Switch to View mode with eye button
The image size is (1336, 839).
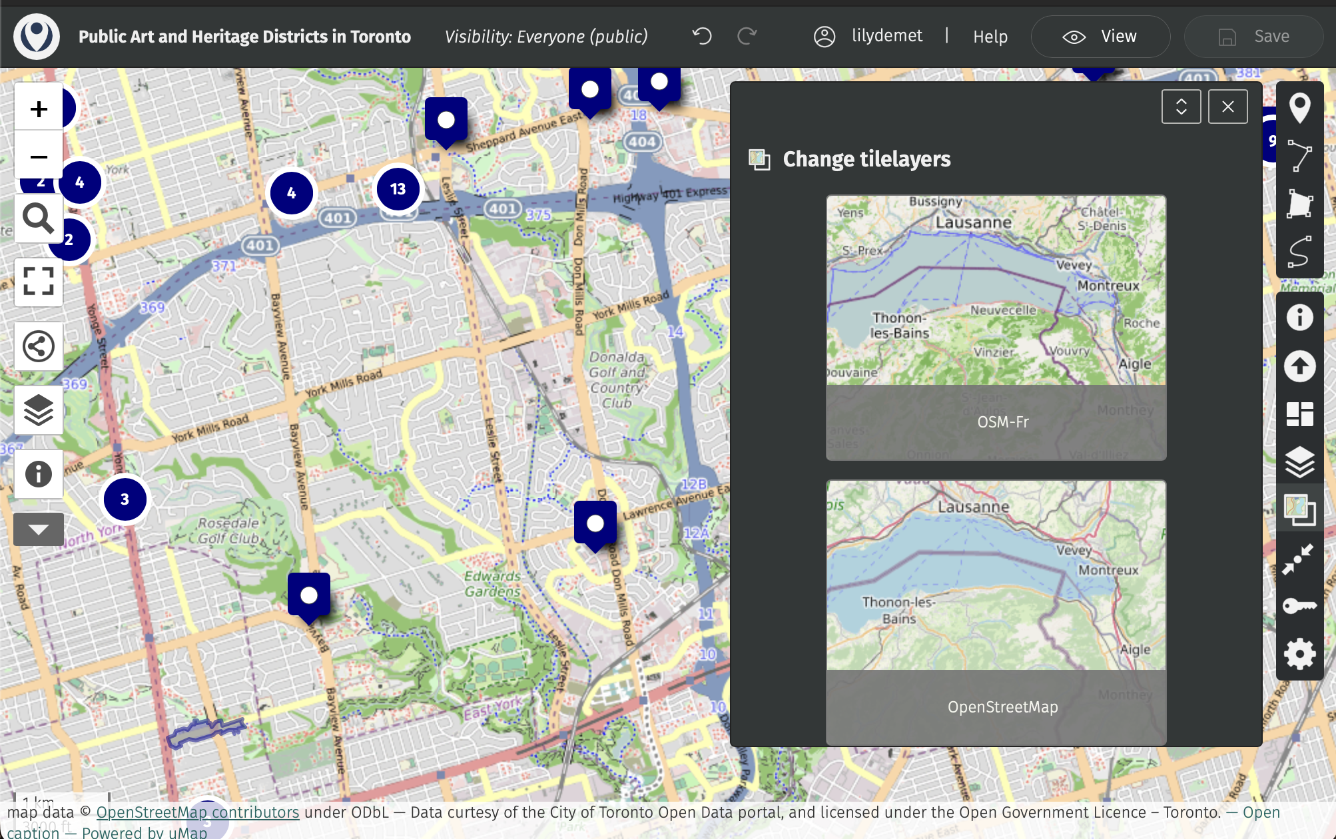point(1100,37)
